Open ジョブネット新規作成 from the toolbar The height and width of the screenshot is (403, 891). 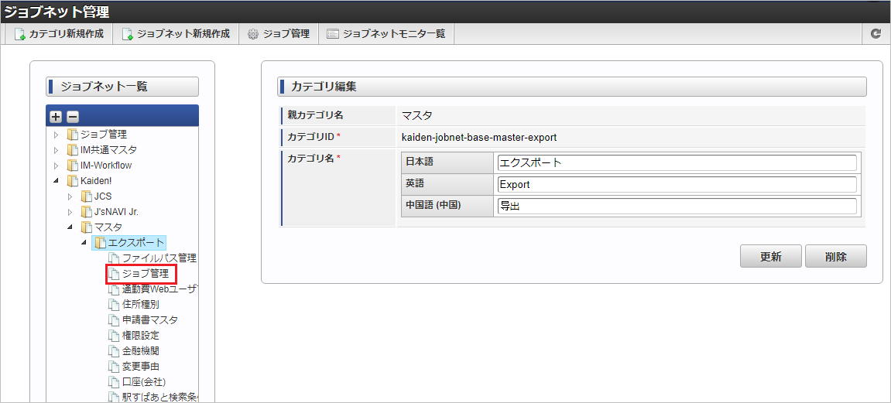pos(176,33)
